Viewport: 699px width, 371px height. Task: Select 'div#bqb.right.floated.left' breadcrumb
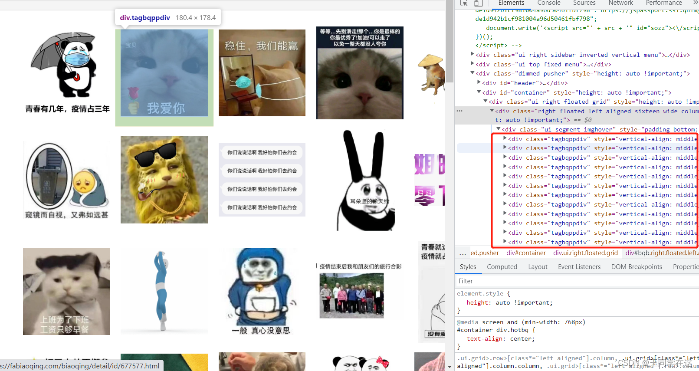coord(662,253)
